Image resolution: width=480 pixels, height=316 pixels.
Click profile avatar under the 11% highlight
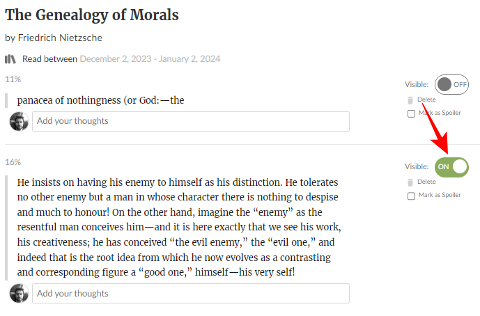coord(19,121)
